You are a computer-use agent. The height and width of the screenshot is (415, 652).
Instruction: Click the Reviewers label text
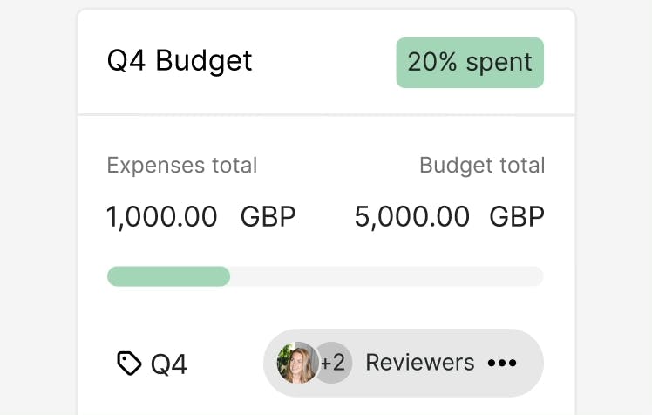coord(419,363)
